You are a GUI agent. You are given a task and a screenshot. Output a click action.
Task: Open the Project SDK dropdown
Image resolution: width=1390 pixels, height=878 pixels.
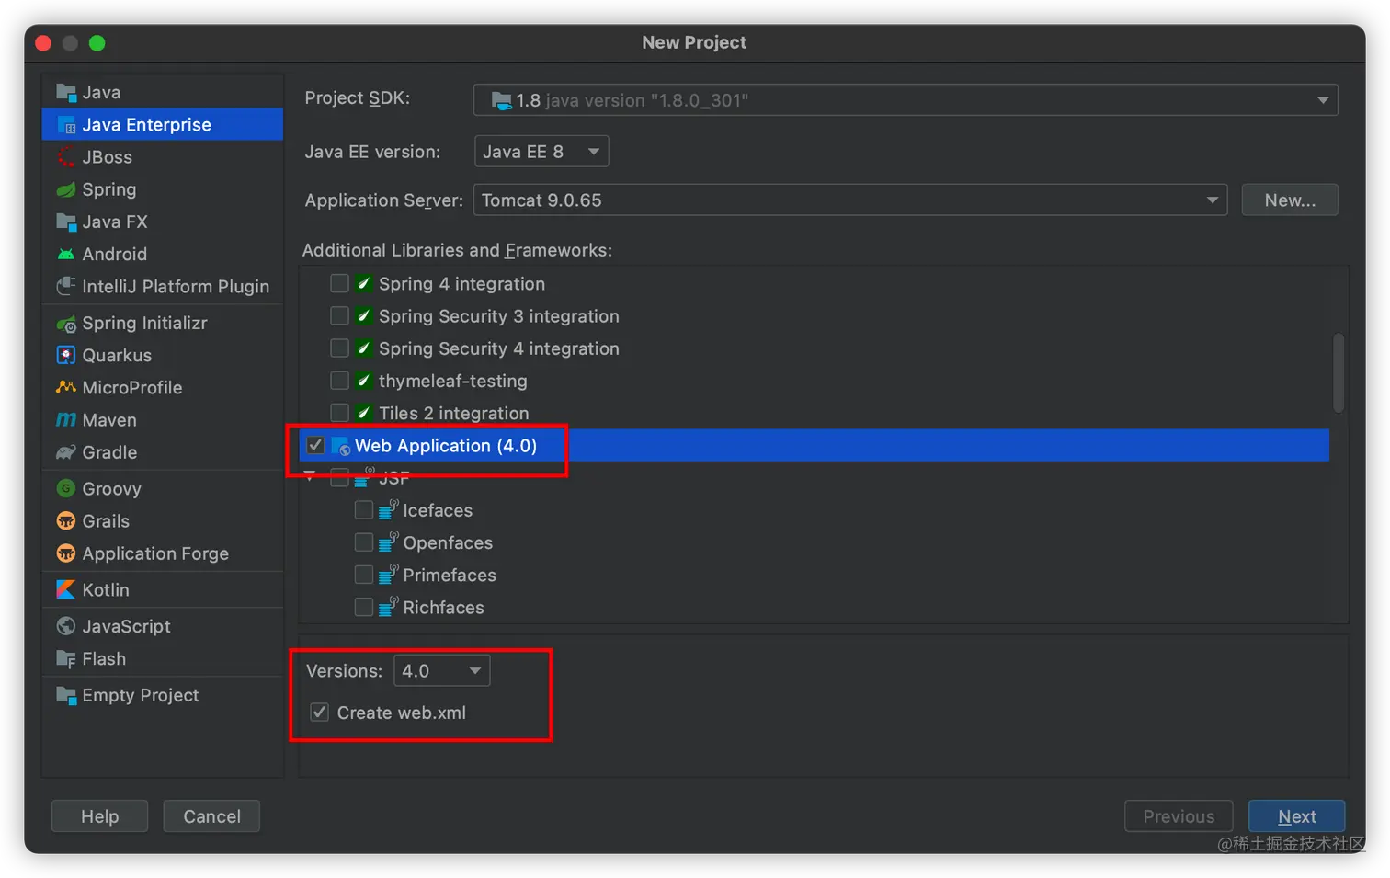click(906, 100)
